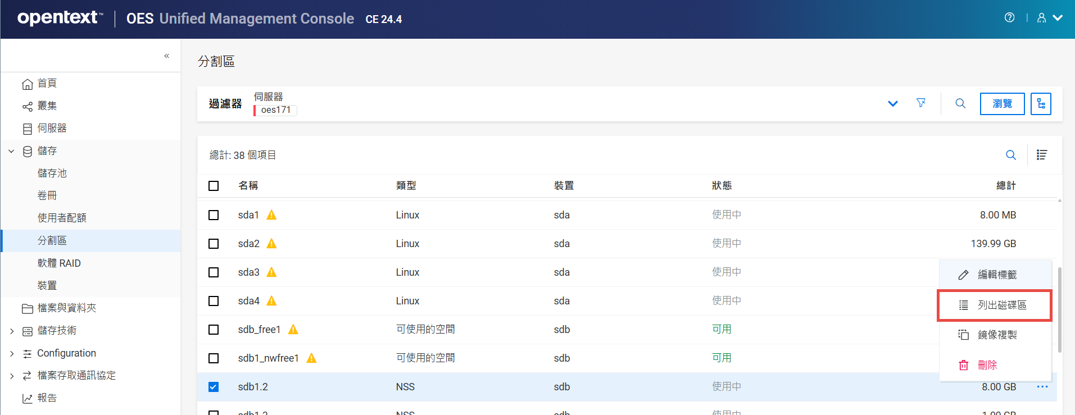Click warning icon next to sdb1_nwfree1
Image resolution: width=1075 pixels, height=415 pixels.
coord(311,358)
